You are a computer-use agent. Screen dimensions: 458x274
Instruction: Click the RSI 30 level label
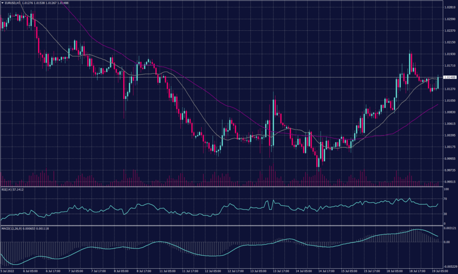coord(446,214)
